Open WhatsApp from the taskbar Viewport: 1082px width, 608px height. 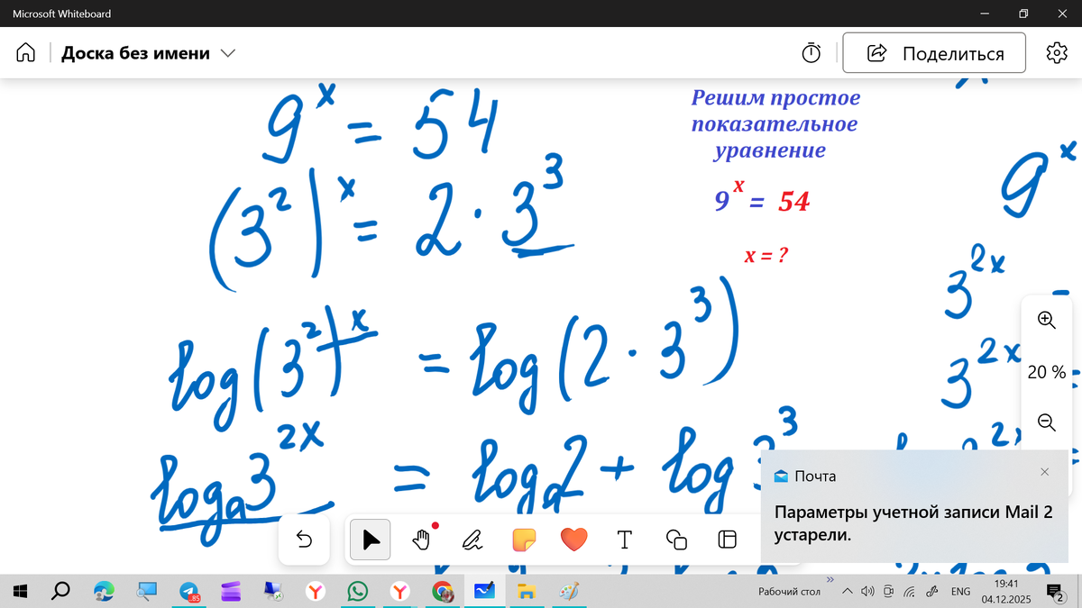(x=358, y=591)
